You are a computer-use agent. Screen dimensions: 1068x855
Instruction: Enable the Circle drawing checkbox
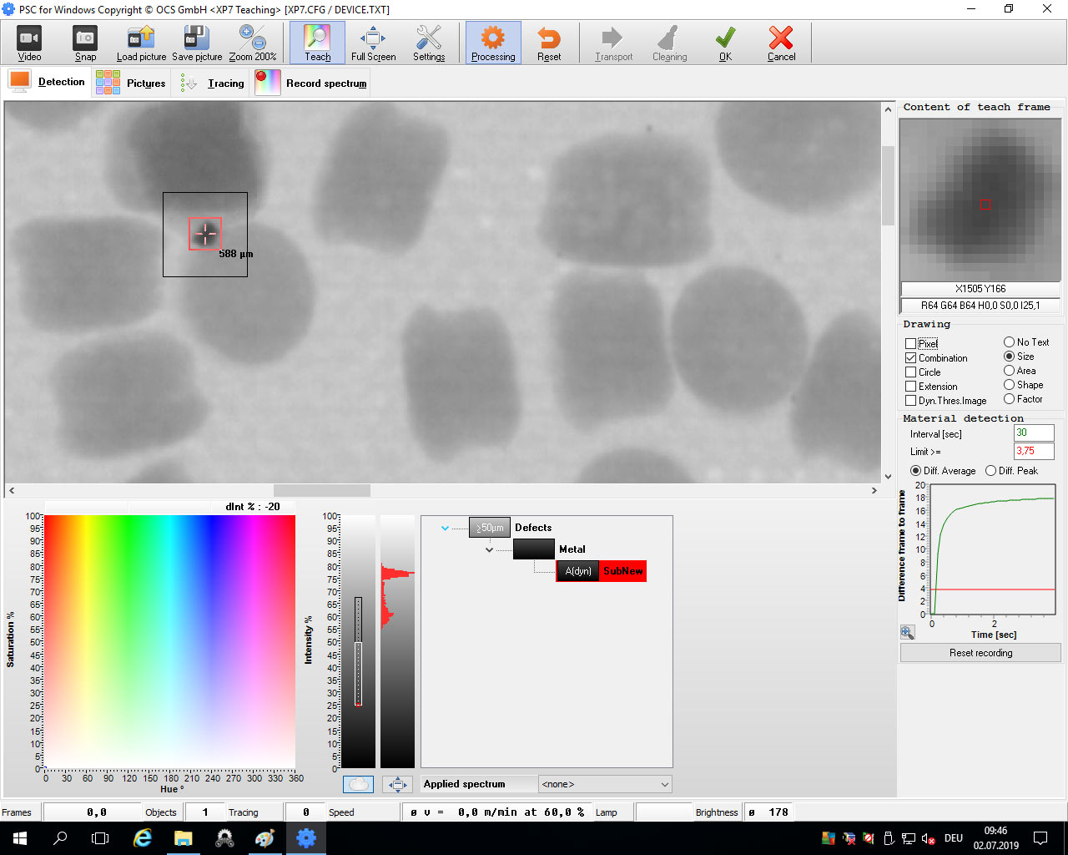pos(911,372)
